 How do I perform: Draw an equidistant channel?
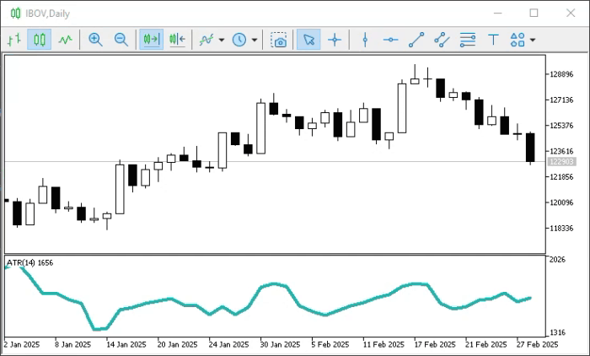click(442, 39)
